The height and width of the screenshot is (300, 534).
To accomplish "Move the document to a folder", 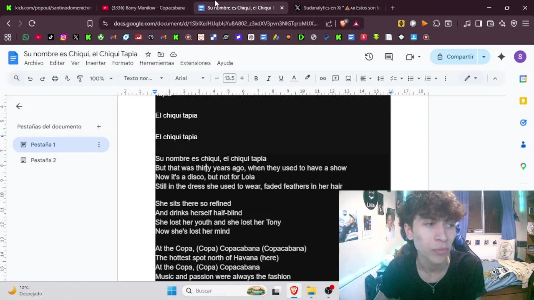I will [x=161, y=54].
